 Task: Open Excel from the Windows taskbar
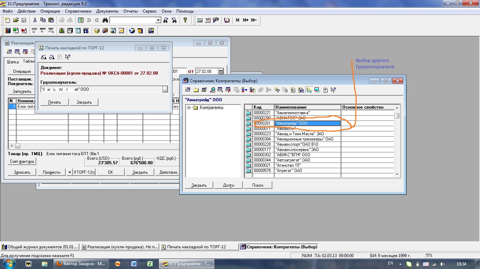pyautogui.click(x=150, y=264)
